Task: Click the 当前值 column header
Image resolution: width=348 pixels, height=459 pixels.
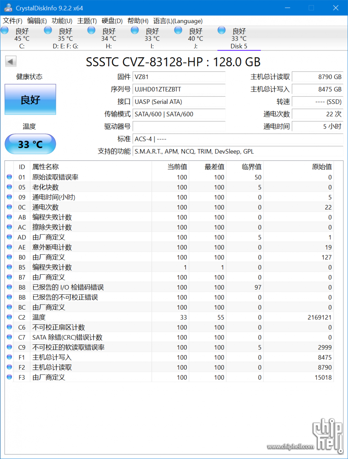Action: click(x=170, y=167)
